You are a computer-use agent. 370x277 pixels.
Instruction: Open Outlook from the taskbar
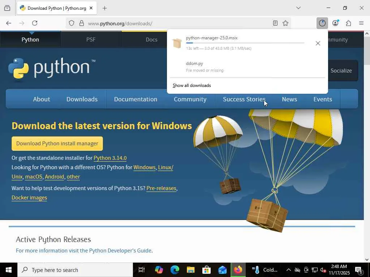click(x=222, y=270)
